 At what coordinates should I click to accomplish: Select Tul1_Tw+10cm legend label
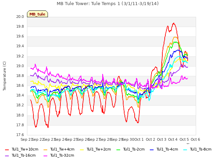point(25,149)
